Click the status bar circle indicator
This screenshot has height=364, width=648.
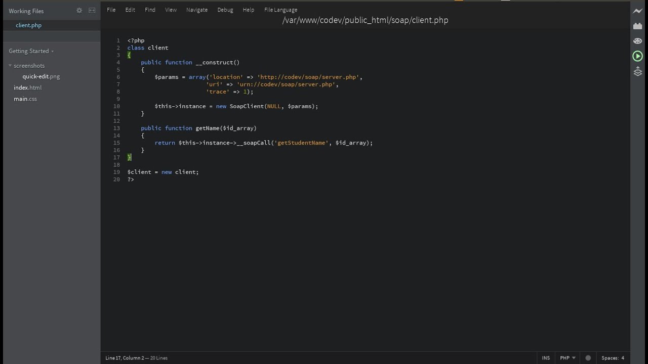pyautogui.click(x=588, y=358)
